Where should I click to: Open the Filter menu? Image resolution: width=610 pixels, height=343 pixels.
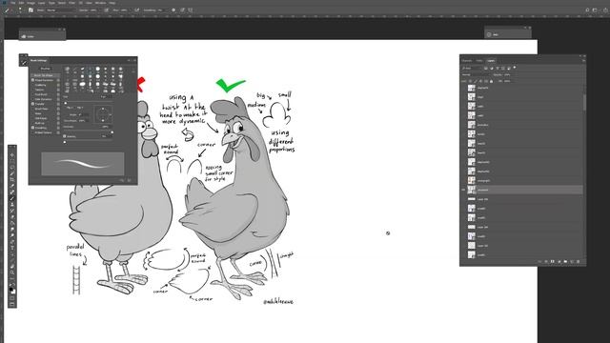(x=72, y=3)
